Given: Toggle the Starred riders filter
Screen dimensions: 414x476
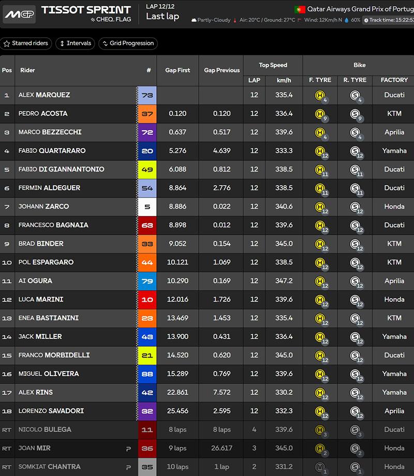Looking at the screenshot, I should tap(26, 43).
